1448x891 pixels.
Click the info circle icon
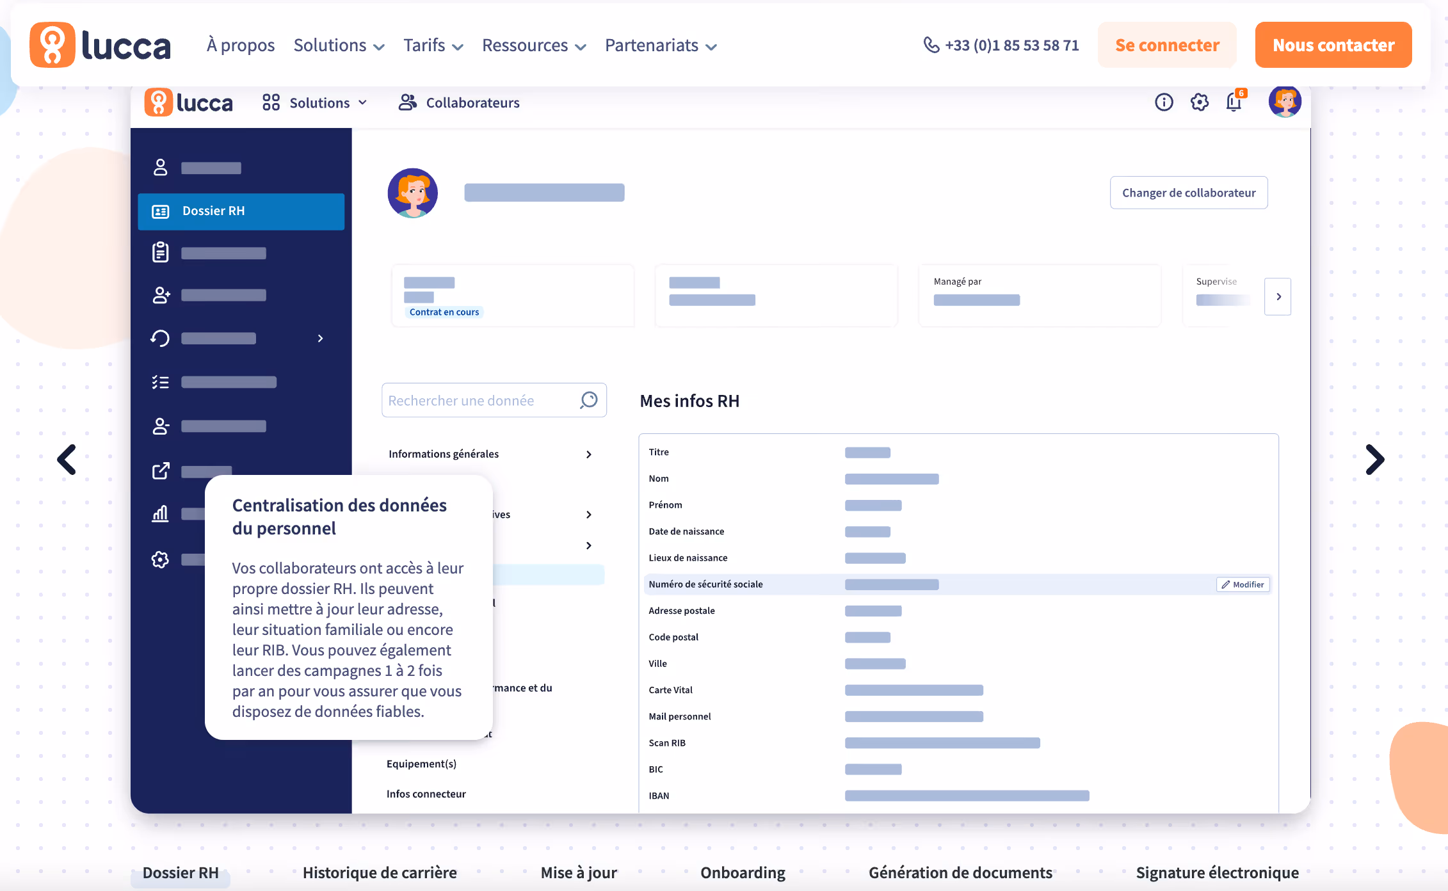pyautogui.click(x=1164, y=102)
